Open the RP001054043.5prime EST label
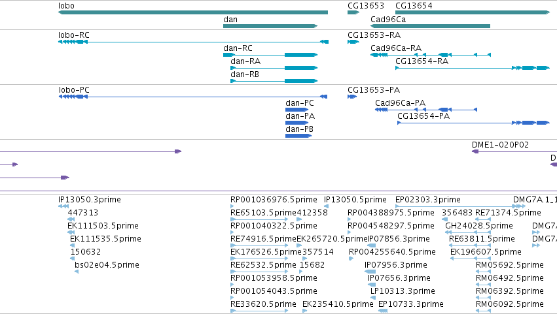Viewport: 557px width, 314px height. coord(274,292)
